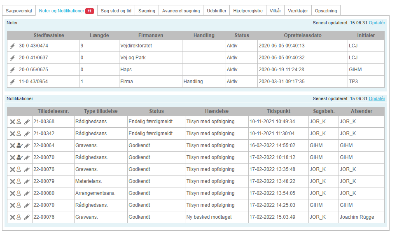Switch to the Sagsoversigt tab
Viewport: 397px width, 234px height.
tap(19, 11)
